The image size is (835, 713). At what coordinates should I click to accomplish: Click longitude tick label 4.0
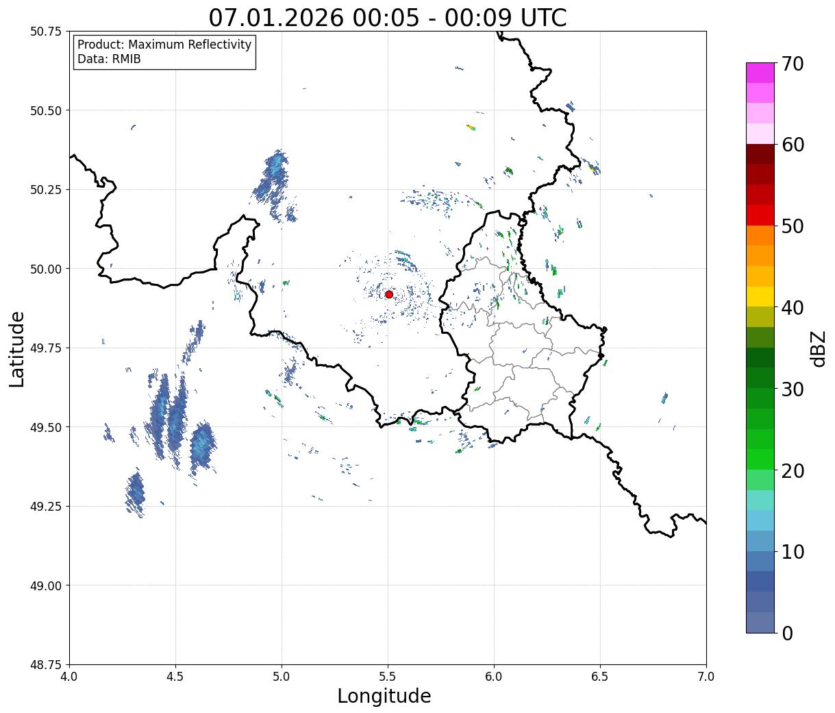69,677
